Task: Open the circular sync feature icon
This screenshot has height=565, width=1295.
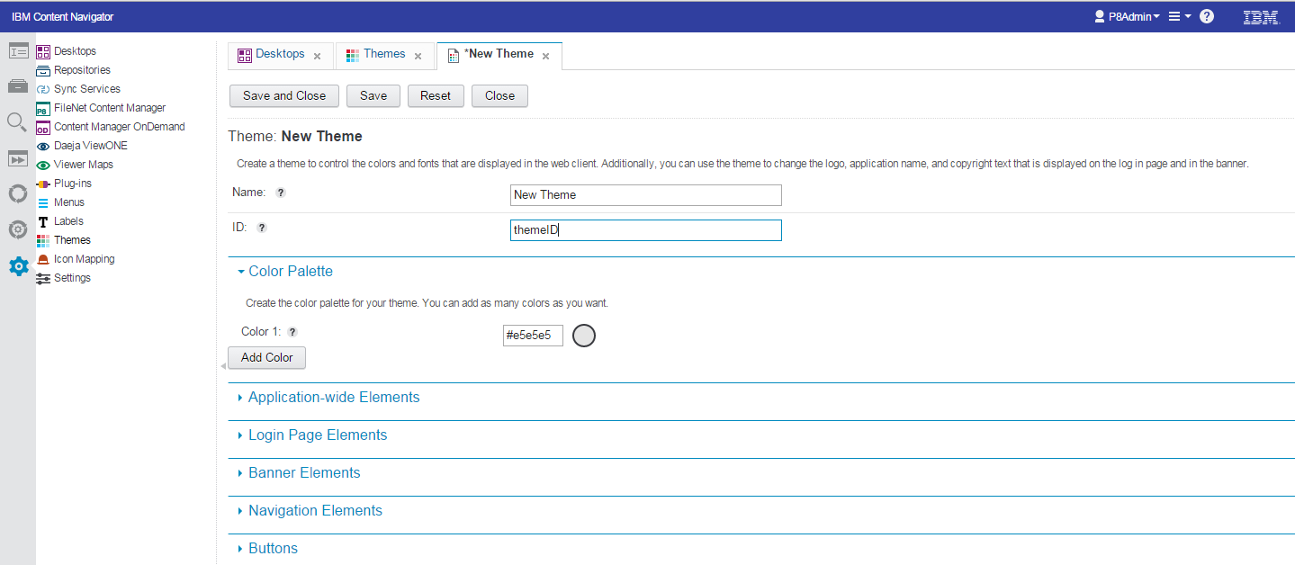Action: pyautogui.click(x=18, y=193)
